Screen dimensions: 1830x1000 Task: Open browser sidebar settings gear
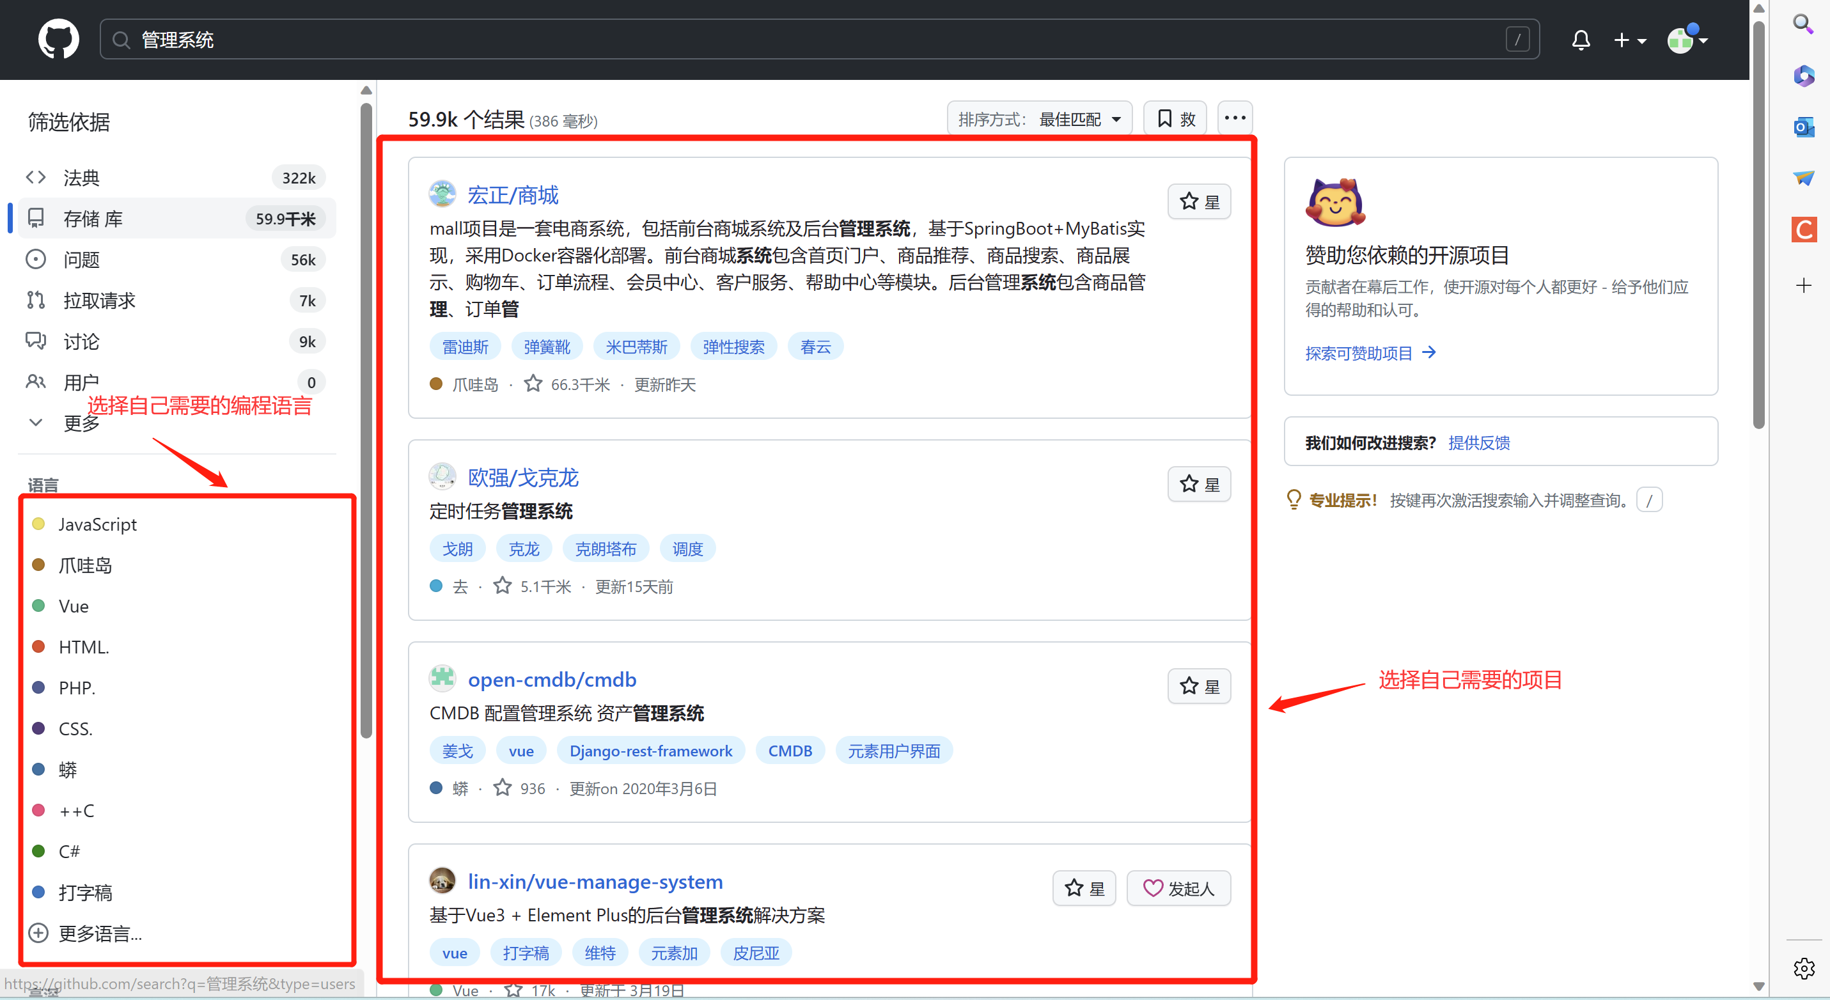tap(1803, 968)
